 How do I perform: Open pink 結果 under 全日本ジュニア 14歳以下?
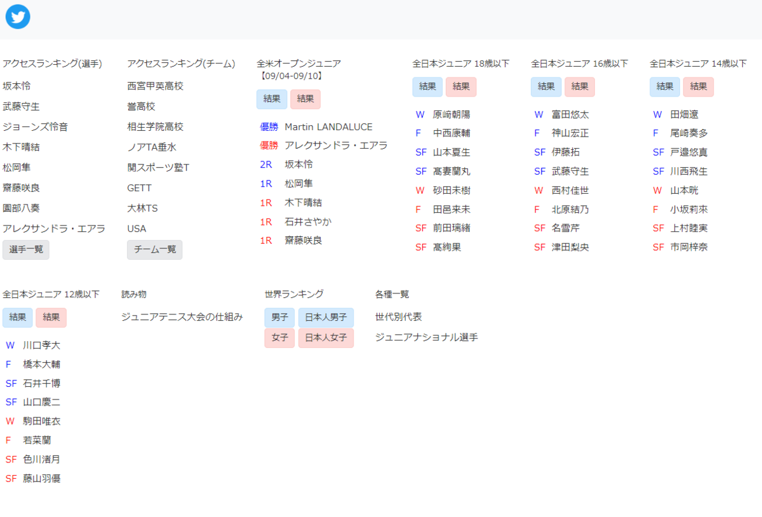pyautogui.click(x=698, y=87)
